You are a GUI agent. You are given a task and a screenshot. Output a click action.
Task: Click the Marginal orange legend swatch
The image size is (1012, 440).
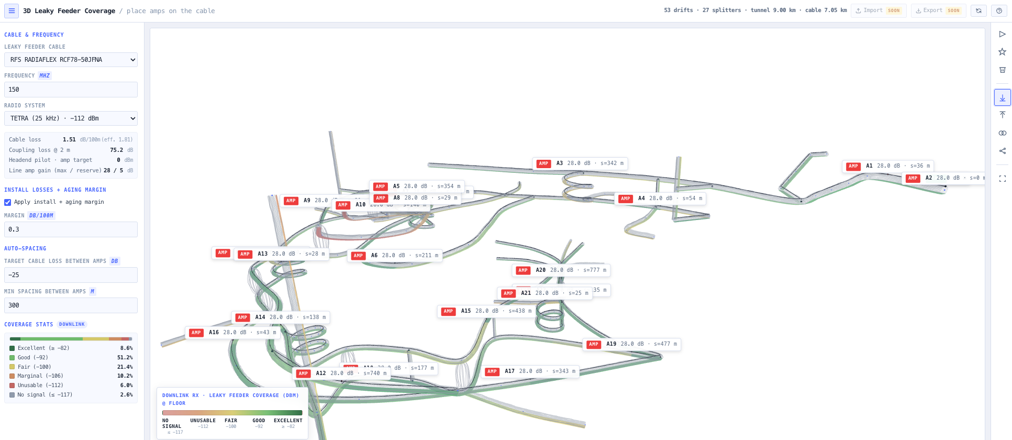pyautogui.click(x=12, y=376)
